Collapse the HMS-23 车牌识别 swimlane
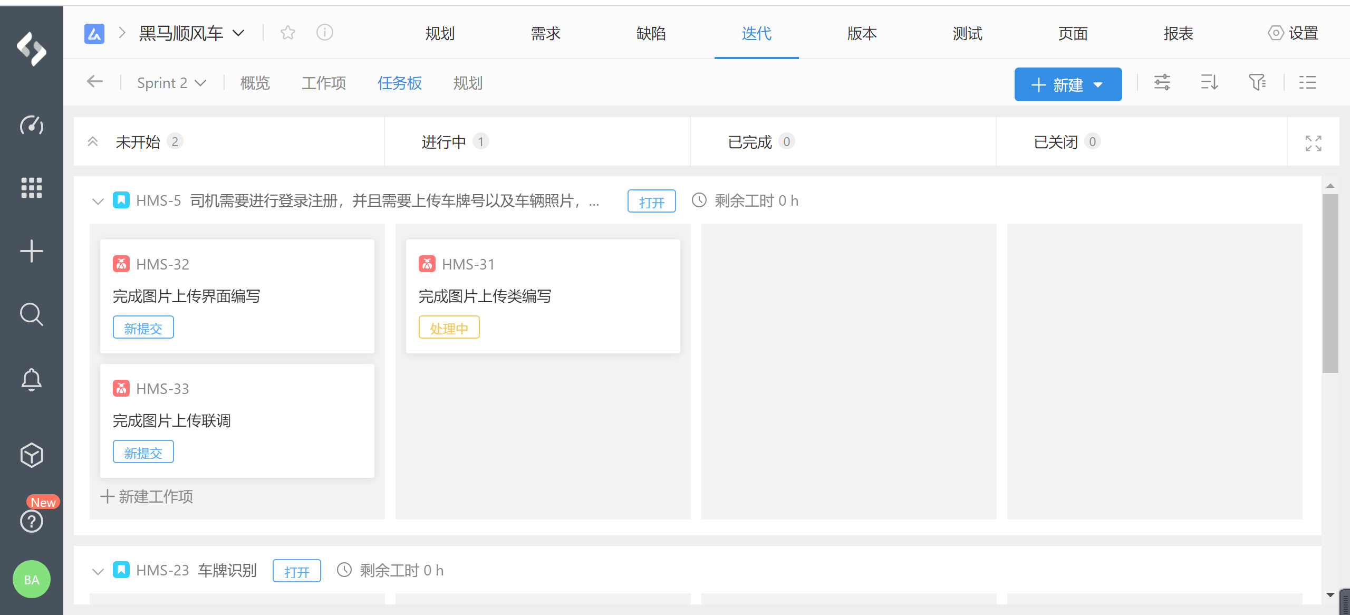This screenshot has width=1350, height=615. pyautogui.click(x=98, y=571)
